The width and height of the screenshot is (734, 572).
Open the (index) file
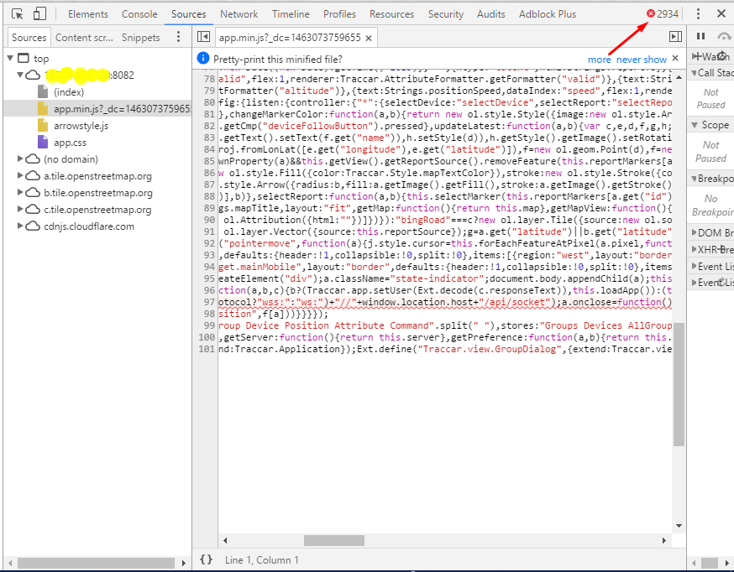(x=69, y=92)
